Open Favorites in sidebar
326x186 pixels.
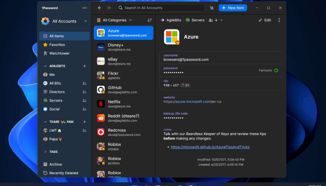click(64, 45)
